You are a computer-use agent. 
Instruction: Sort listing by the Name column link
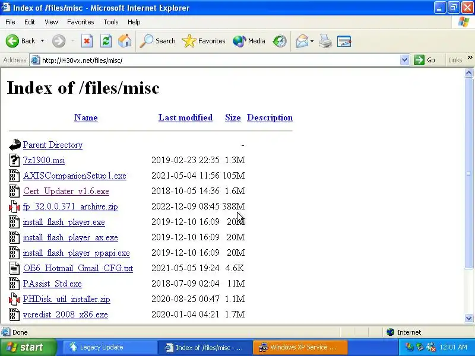pyautogui.click(x=86, y=117)
